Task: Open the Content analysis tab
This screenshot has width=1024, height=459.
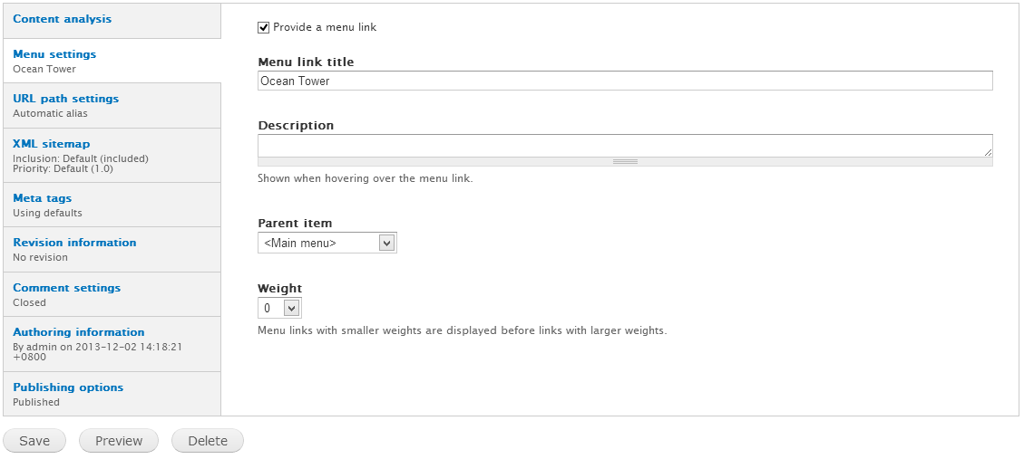Action: tap(63, 19)
